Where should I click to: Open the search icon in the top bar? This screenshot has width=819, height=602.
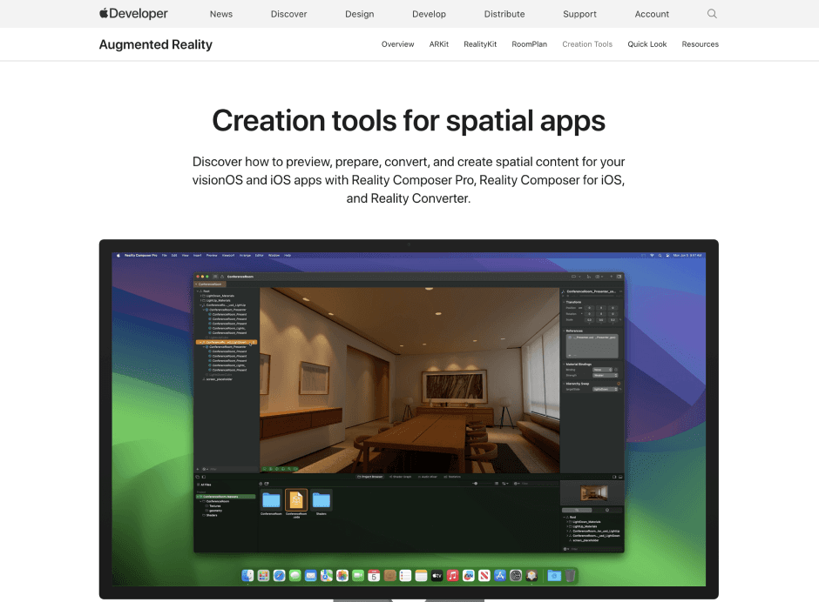click(712, 14)
